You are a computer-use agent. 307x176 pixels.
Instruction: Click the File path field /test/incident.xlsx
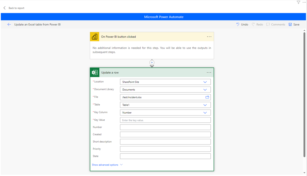click(165, 97)
